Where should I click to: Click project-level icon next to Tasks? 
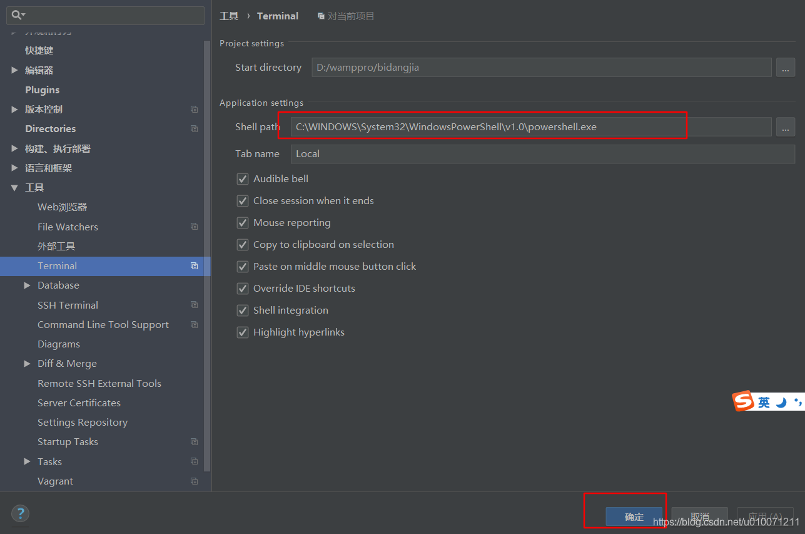pyautogui.click(x=195, y=461)
